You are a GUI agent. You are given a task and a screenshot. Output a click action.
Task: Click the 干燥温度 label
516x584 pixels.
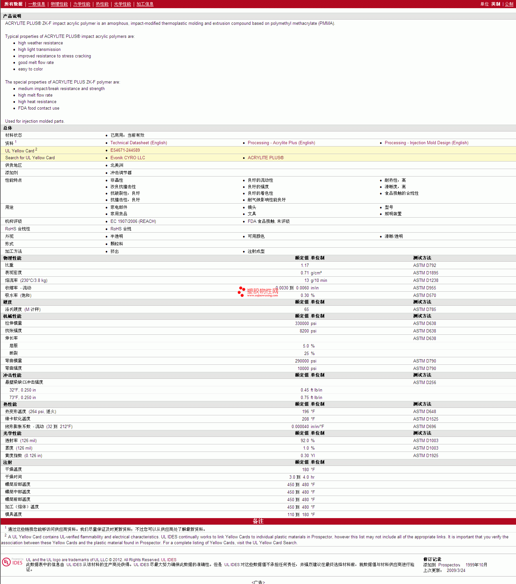(13, 469)
